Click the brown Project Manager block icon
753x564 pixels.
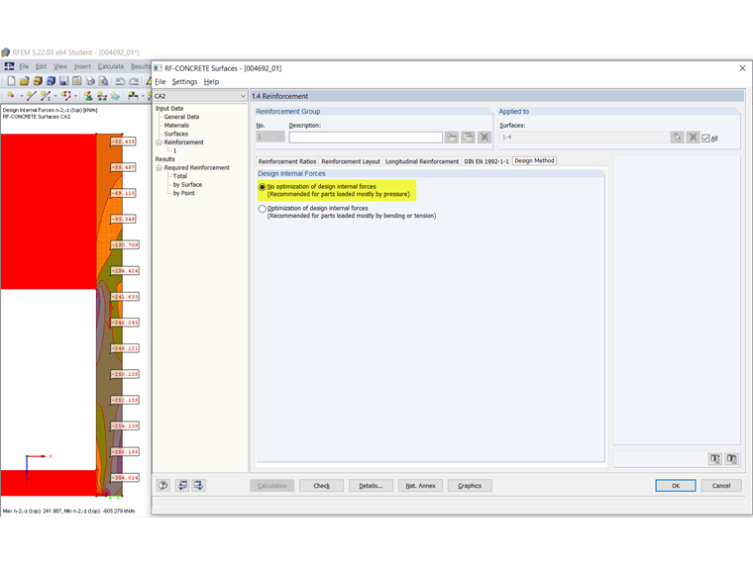pyautogui.click(x=38, y=81)
